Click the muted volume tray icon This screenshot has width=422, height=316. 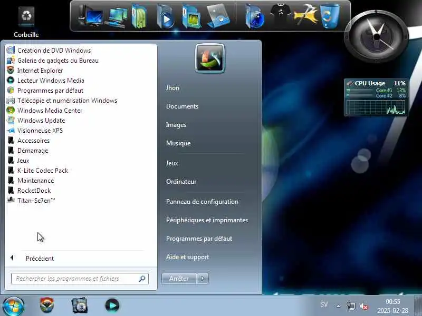[363, 306]
